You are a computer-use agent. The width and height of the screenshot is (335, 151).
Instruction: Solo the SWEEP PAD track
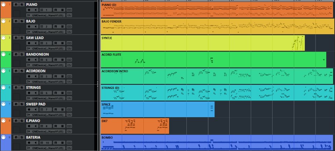click(x=22, y=104)
